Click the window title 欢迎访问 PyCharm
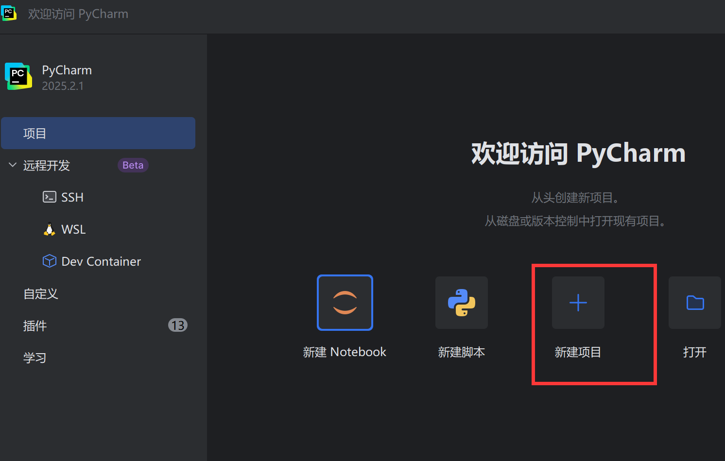The image size is (725, 461). click(x=78, y=14)
